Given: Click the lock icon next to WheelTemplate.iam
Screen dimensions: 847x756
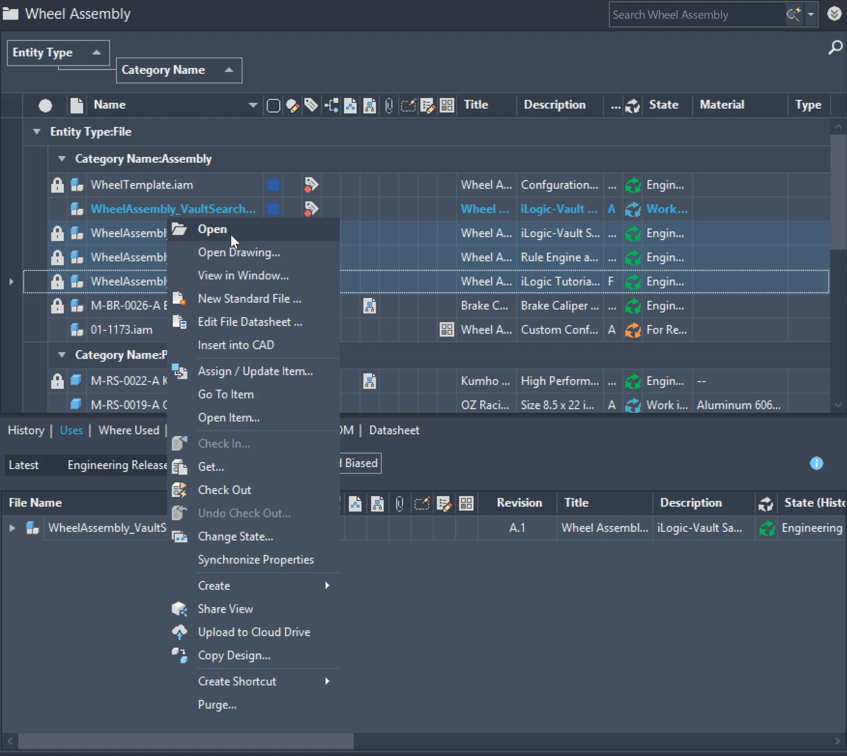Looking at the screenshot, I should click(57, 185).
